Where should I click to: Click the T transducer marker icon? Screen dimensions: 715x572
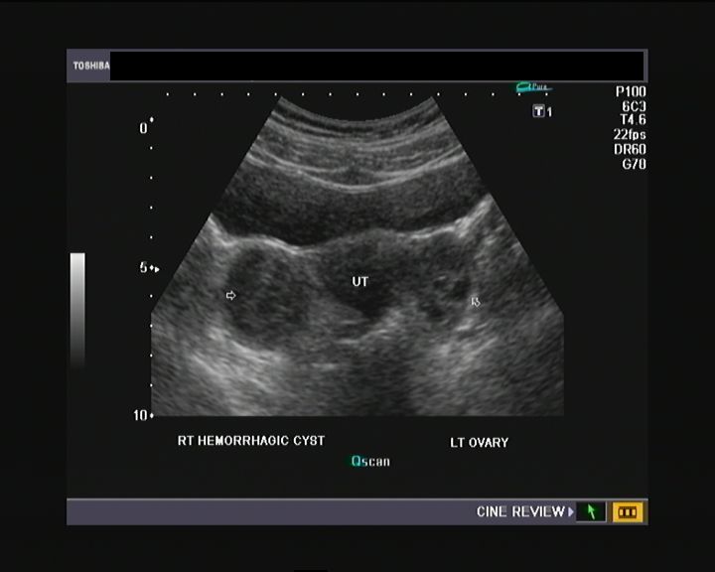click(539, 111)
